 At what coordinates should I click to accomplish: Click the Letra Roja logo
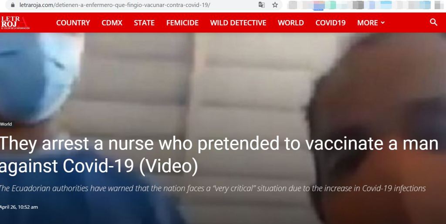click(15, 23)
